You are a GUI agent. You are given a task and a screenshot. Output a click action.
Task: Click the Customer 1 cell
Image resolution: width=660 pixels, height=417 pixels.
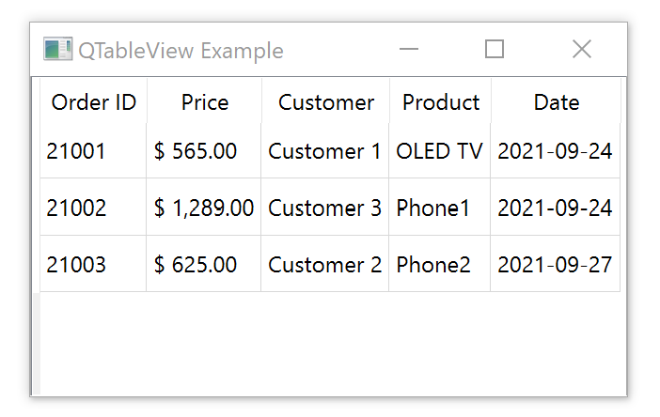pos(325,151)
